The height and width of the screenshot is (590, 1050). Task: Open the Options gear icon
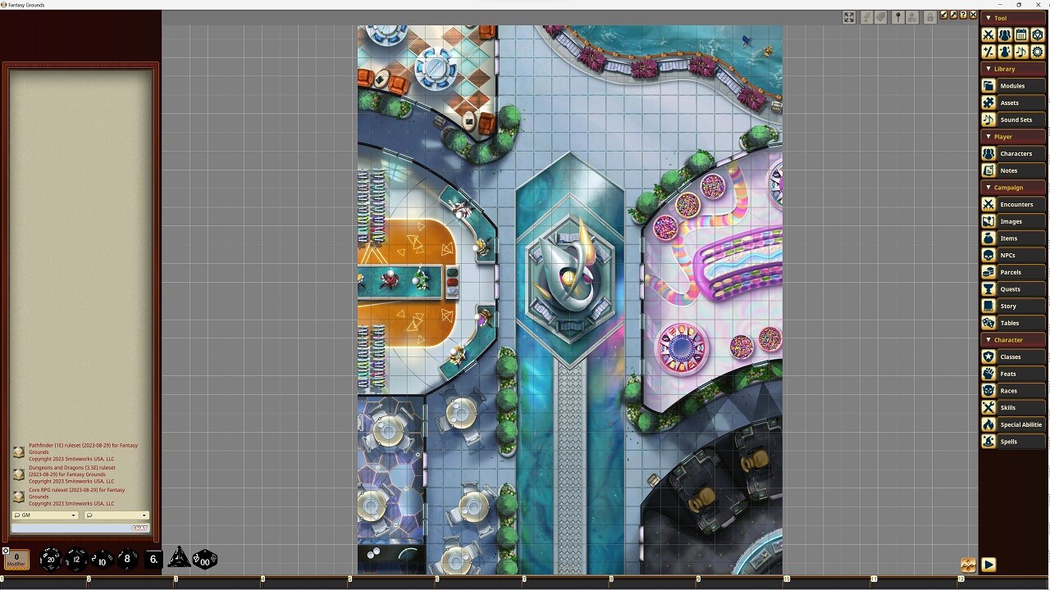tap(1038, 51)
